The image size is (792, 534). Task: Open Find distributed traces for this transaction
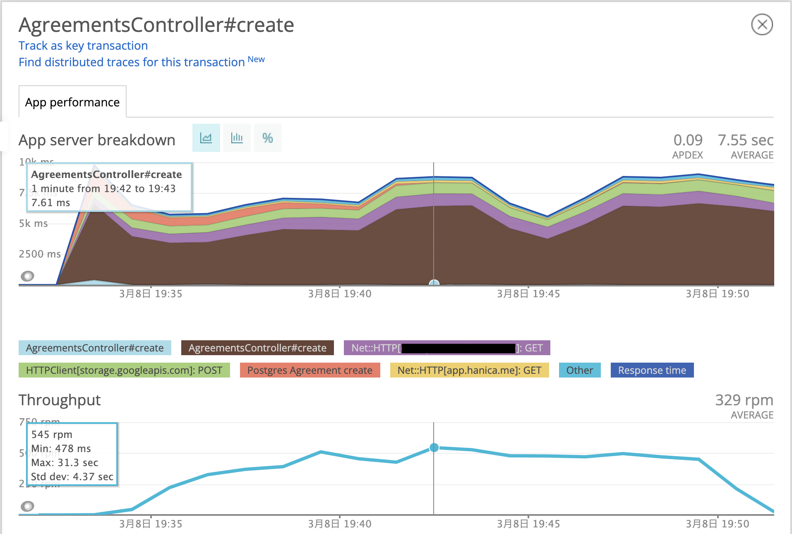tap(132, 62)
